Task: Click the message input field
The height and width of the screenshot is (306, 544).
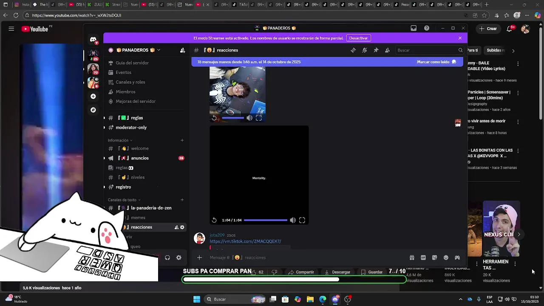Action: [306, 258]
